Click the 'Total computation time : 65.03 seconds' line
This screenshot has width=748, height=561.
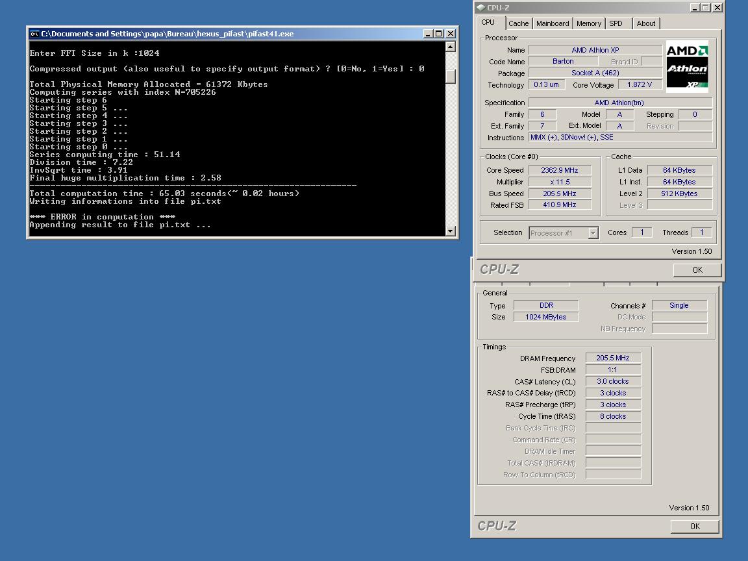coord(164,193)
